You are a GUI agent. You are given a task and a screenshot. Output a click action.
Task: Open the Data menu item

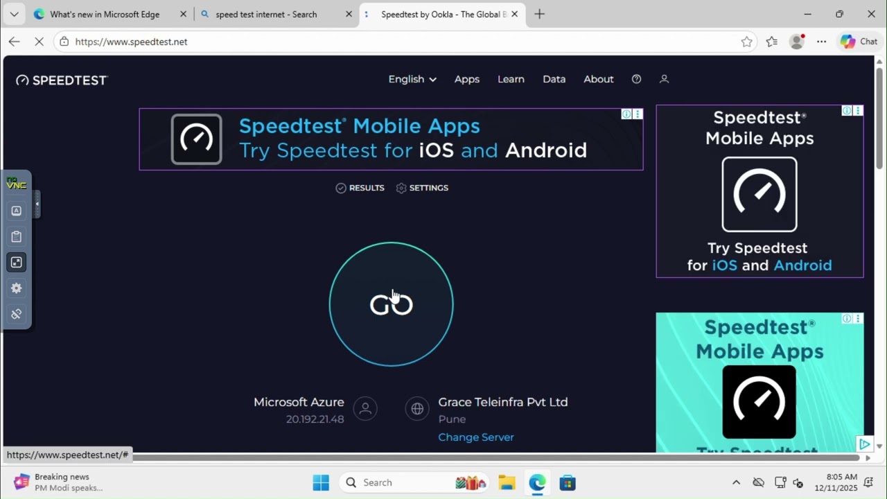coord(554,79)
